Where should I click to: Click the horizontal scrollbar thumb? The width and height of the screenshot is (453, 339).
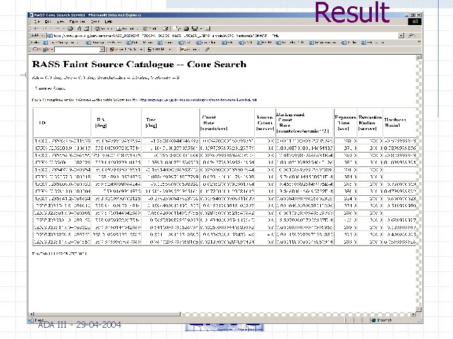[108, 315]
